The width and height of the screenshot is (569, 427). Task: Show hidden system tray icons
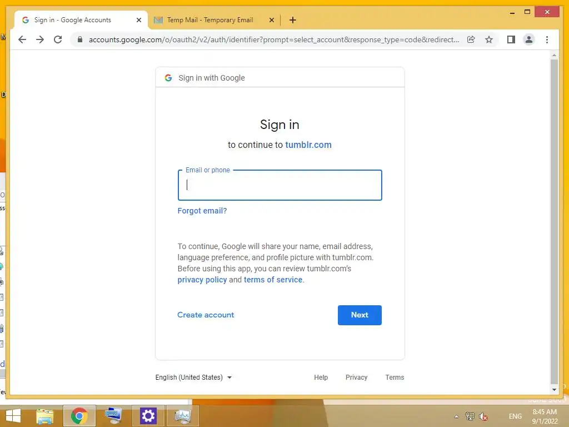457,416
